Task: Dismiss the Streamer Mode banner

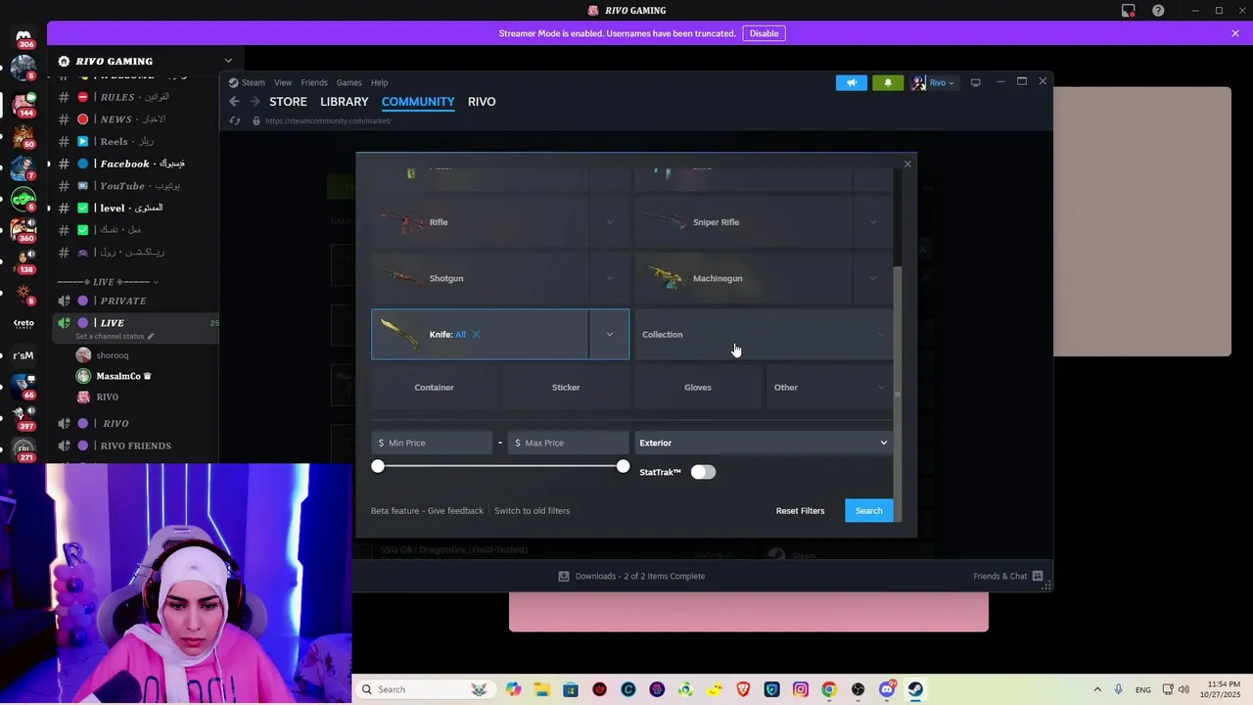Action: tap(1235, 33)
